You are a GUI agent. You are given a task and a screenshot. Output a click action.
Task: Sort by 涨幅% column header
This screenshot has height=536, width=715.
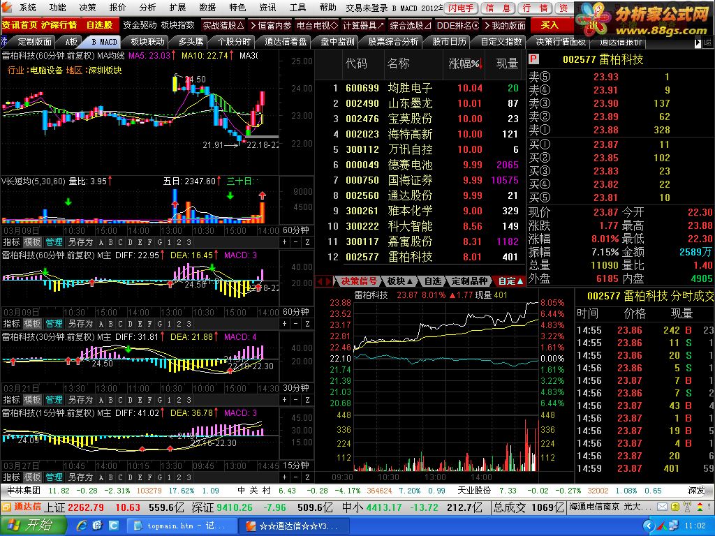[x=465, y=64]
